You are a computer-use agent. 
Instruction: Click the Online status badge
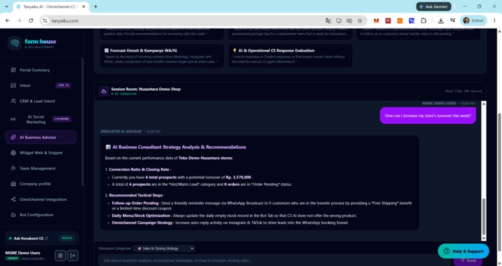(x=67, y=238)
